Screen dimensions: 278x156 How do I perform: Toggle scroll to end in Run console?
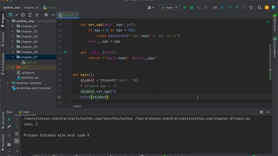click(17, 141)
